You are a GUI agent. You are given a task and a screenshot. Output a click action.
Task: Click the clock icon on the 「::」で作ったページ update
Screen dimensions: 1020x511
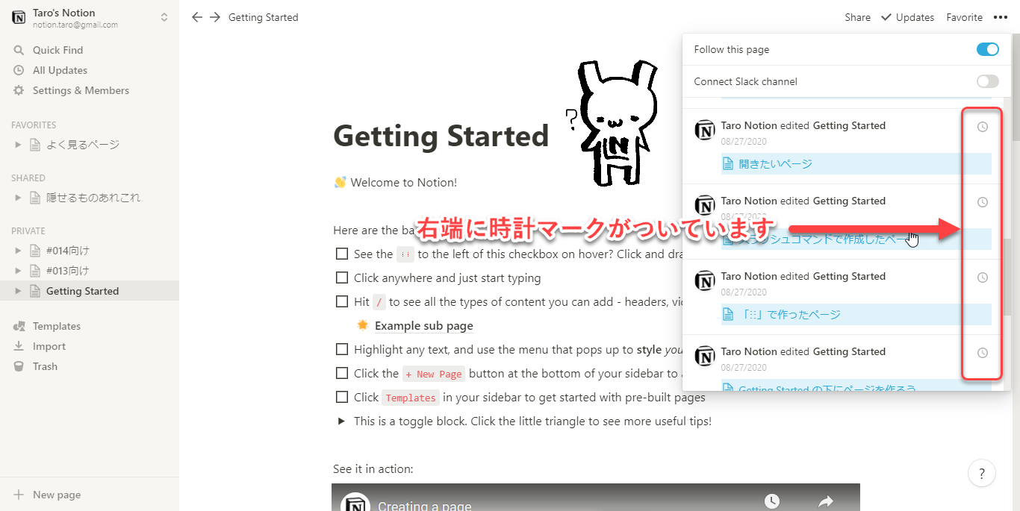tap(983, 278)
